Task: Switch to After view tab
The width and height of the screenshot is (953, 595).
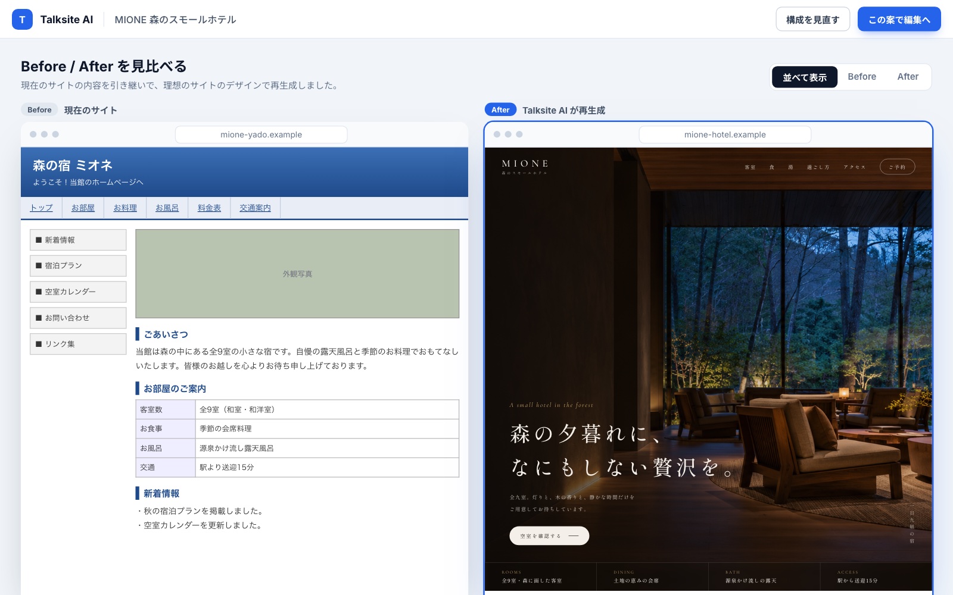Action: pos(908,77)
